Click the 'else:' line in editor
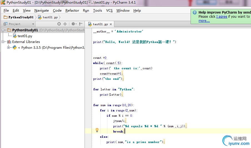251x148 pixels. point(104,137)
